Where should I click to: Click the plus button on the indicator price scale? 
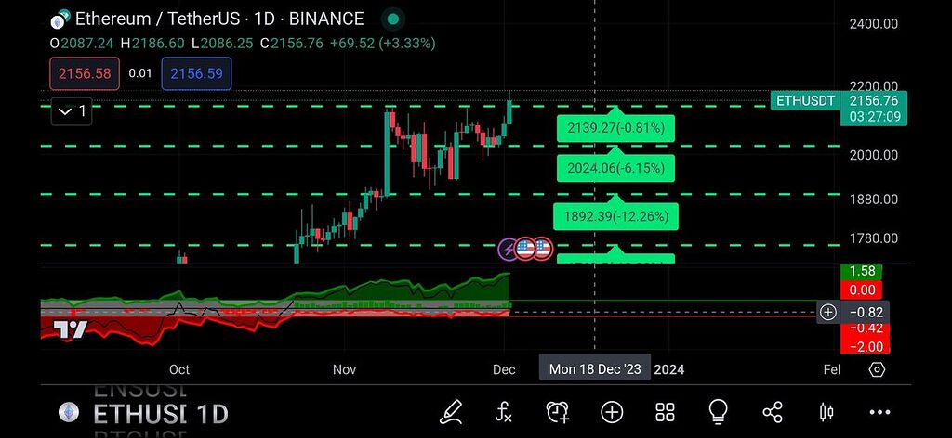pos(827,312)
